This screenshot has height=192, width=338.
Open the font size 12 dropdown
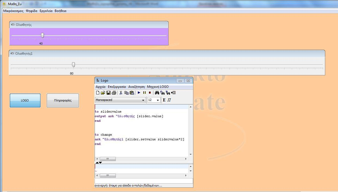(x=154, y=100)
